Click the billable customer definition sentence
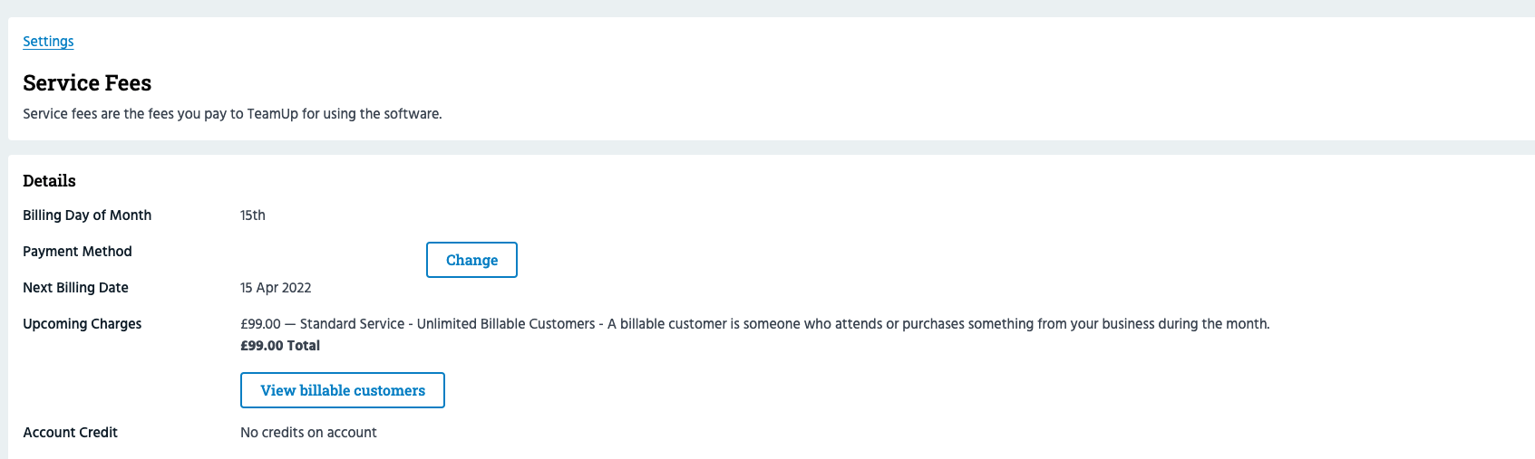 (x=938, y=324)
